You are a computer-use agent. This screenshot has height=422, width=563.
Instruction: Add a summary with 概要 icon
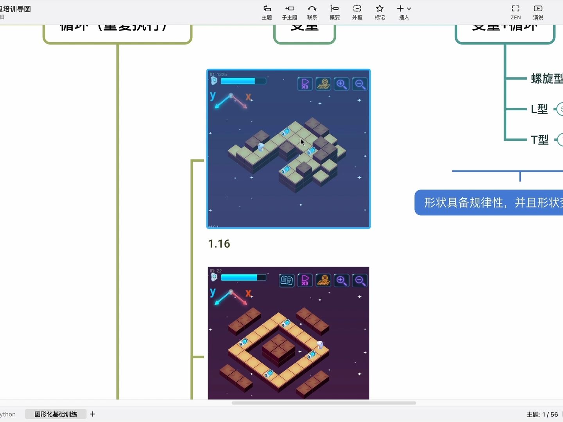tap(335, 11)
